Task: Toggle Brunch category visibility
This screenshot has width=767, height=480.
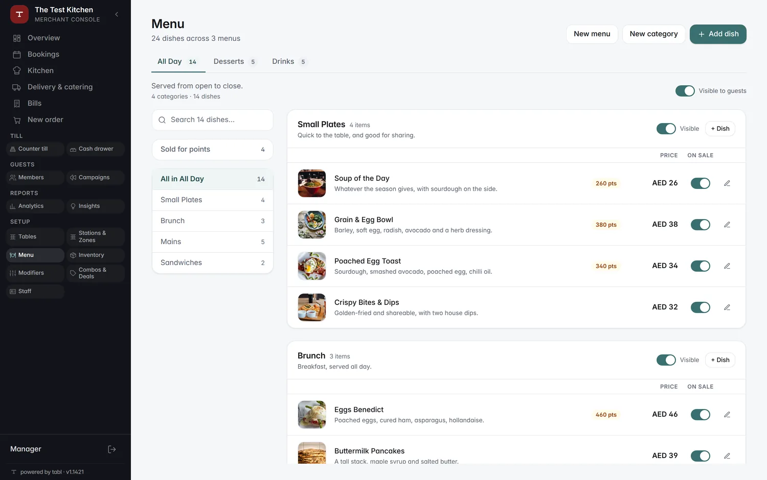Action: [666, 360]
